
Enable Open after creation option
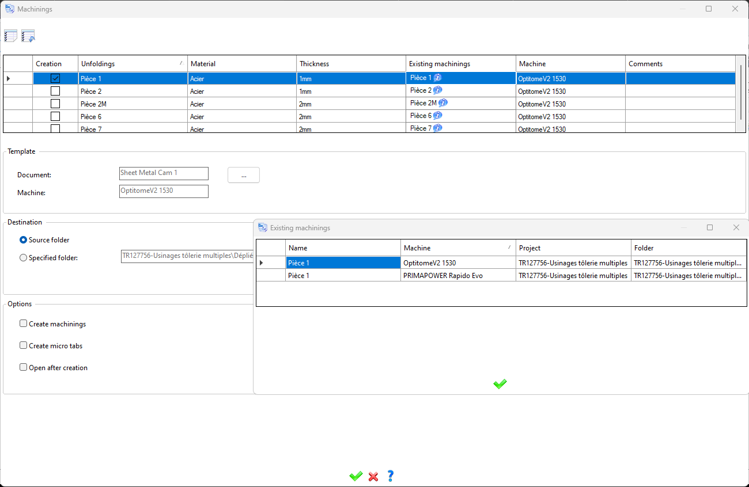(x=24, y=367)
